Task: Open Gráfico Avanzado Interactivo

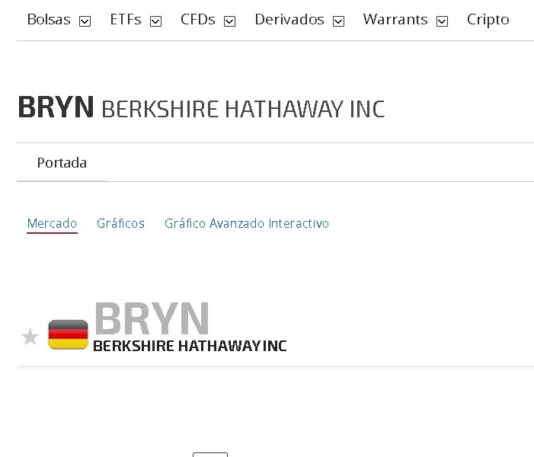Action: [x=247, y=223]
